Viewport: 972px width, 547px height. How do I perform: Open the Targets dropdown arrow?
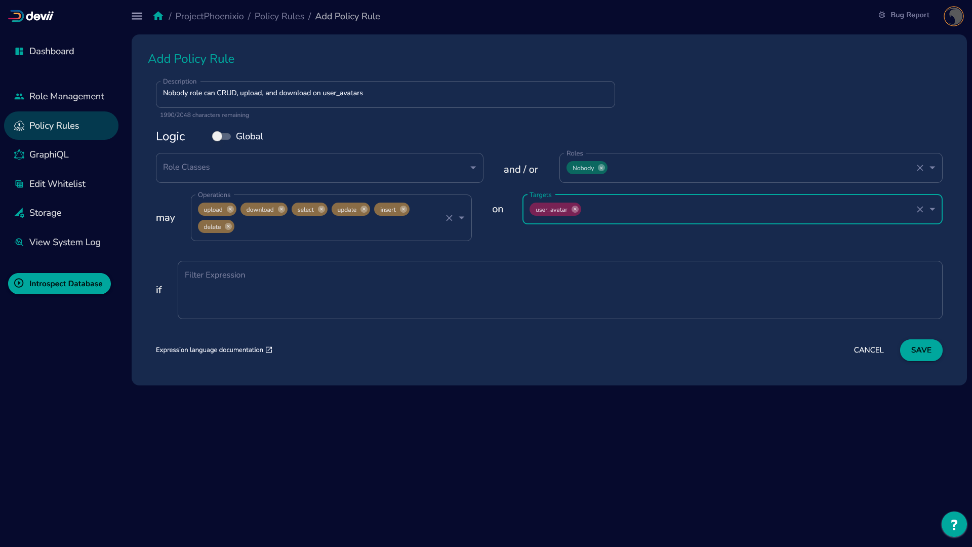[x=933, y=209]
